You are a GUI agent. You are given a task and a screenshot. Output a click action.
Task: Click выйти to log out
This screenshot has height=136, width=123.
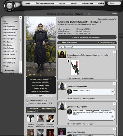tap(101, 3)
